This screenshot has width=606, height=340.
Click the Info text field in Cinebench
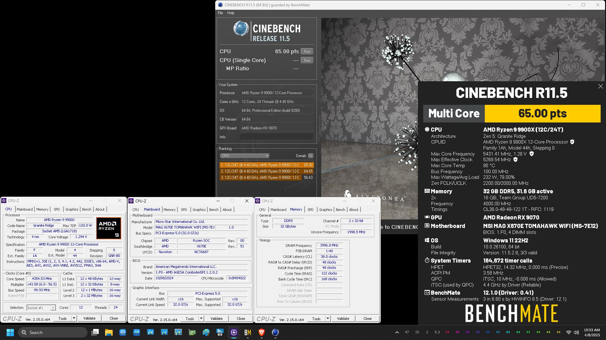tap(276, 137)
